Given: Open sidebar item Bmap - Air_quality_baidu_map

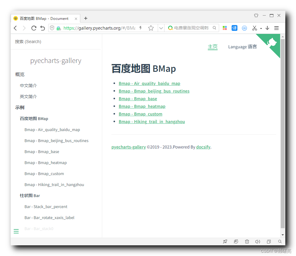Looking at the screenshot, I should (x=52, y=130).
